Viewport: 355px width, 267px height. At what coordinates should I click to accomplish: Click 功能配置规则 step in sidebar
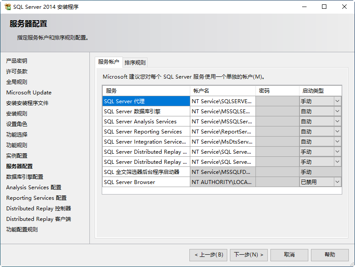(22, 230)
